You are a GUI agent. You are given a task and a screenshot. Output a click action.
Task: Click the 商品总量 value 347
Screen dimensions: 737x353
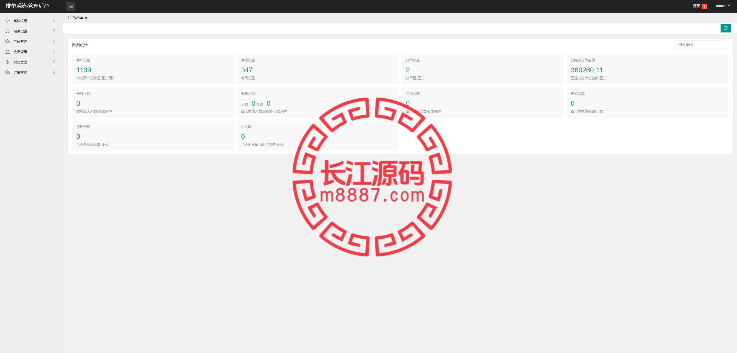247,70
